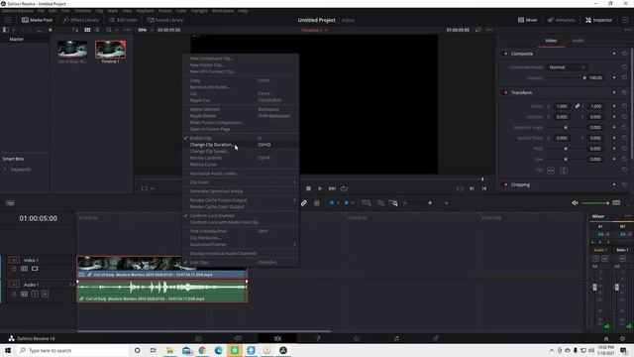Mute the Audio 1 track M button
Image resolution: width=634 pixels, height=357 pixels.
click(x=45, y=294)
